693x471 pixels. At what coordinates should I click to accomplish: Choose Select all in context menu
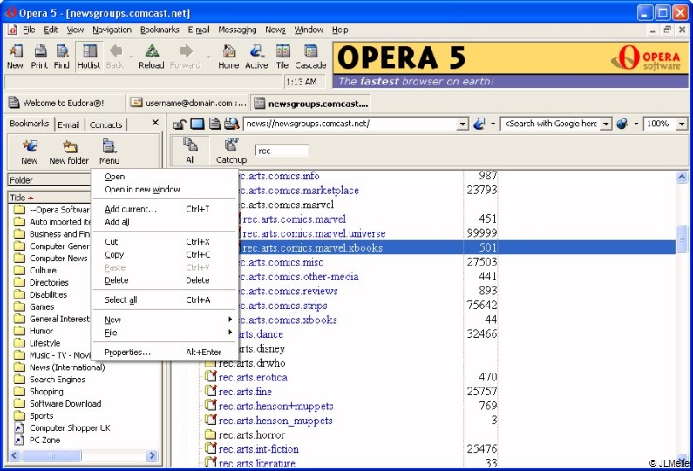coord(164,300)
